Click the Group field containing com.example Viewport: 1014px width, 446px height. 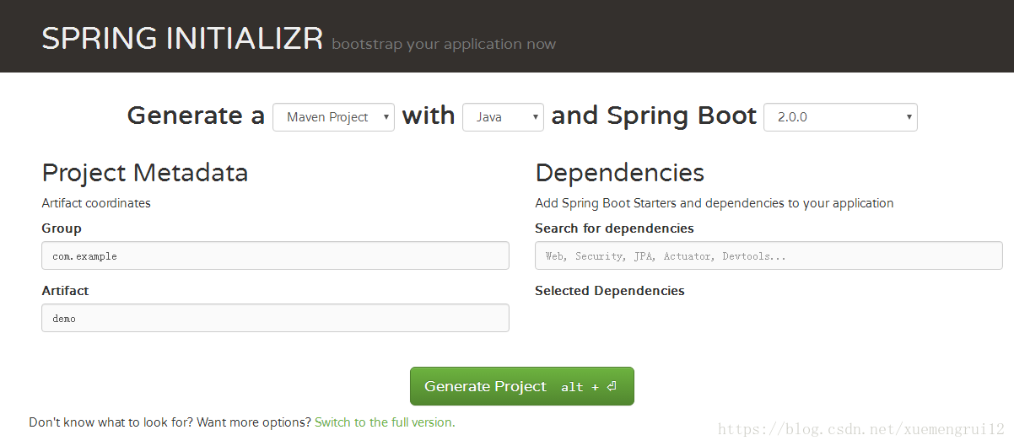pos(275,255)
